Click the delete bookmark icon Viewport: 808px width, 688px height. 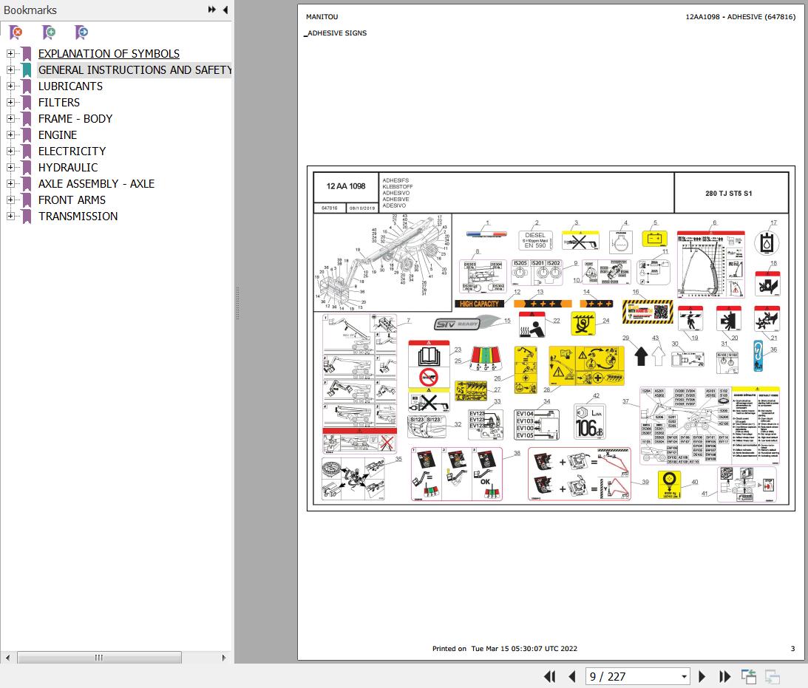(x=16, y=33)
